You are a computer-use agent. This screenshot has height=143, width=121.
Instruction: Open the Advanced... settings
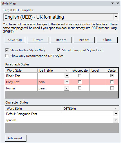[x=16, y=138]
